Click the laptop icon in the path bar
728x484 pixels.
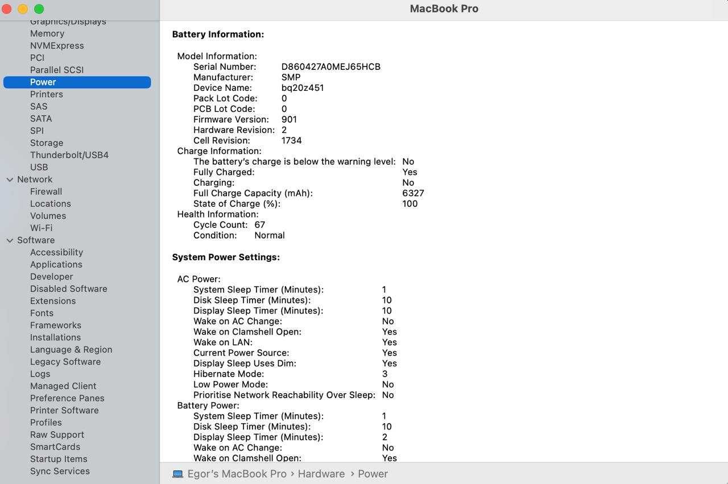[177, 474]
